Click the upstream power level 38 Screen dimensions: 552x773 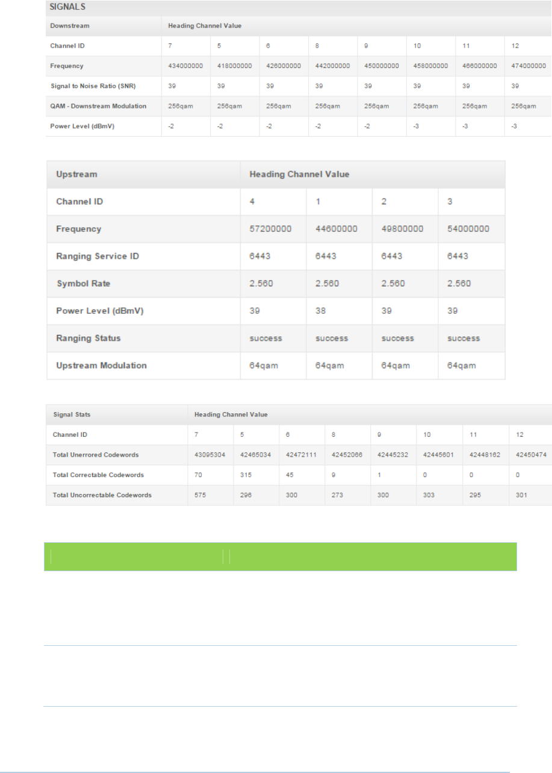pyautogui.click(x=321, y=311)
